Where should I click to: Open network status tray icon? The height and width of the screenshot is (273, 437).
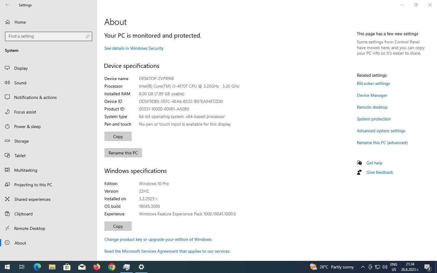point(378,267)
